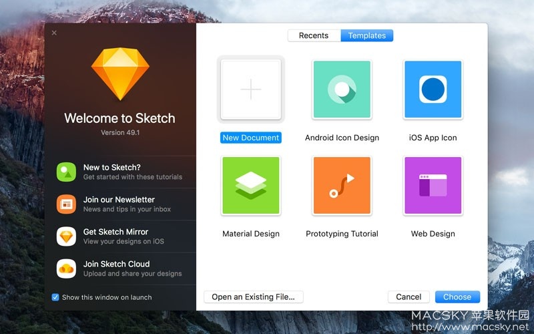Click 'News and tips in your inbox' subtitle

coord(127,209)
